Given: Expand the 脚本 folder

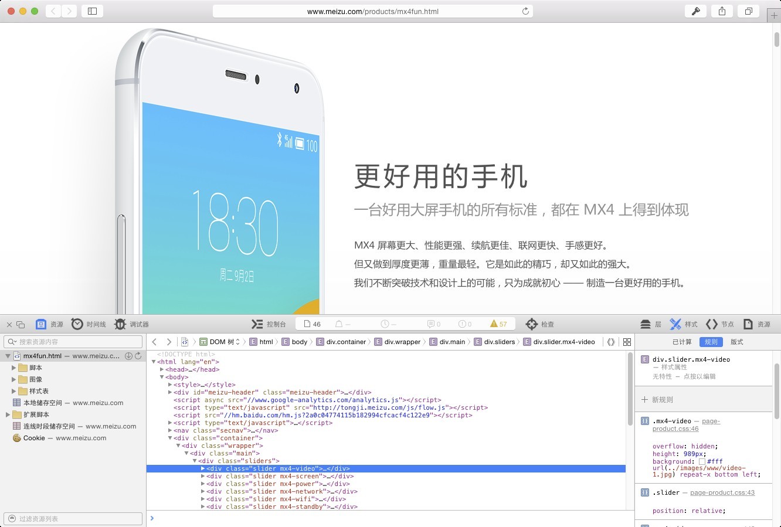Looking at the screenshot, I should (14, 368).
